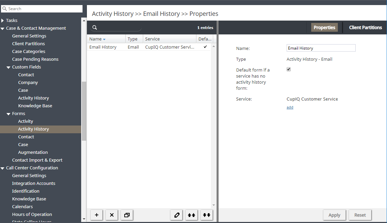Toggle the default form checkbox
Viewport: 387px width, 223px height.
pos(289,69)
